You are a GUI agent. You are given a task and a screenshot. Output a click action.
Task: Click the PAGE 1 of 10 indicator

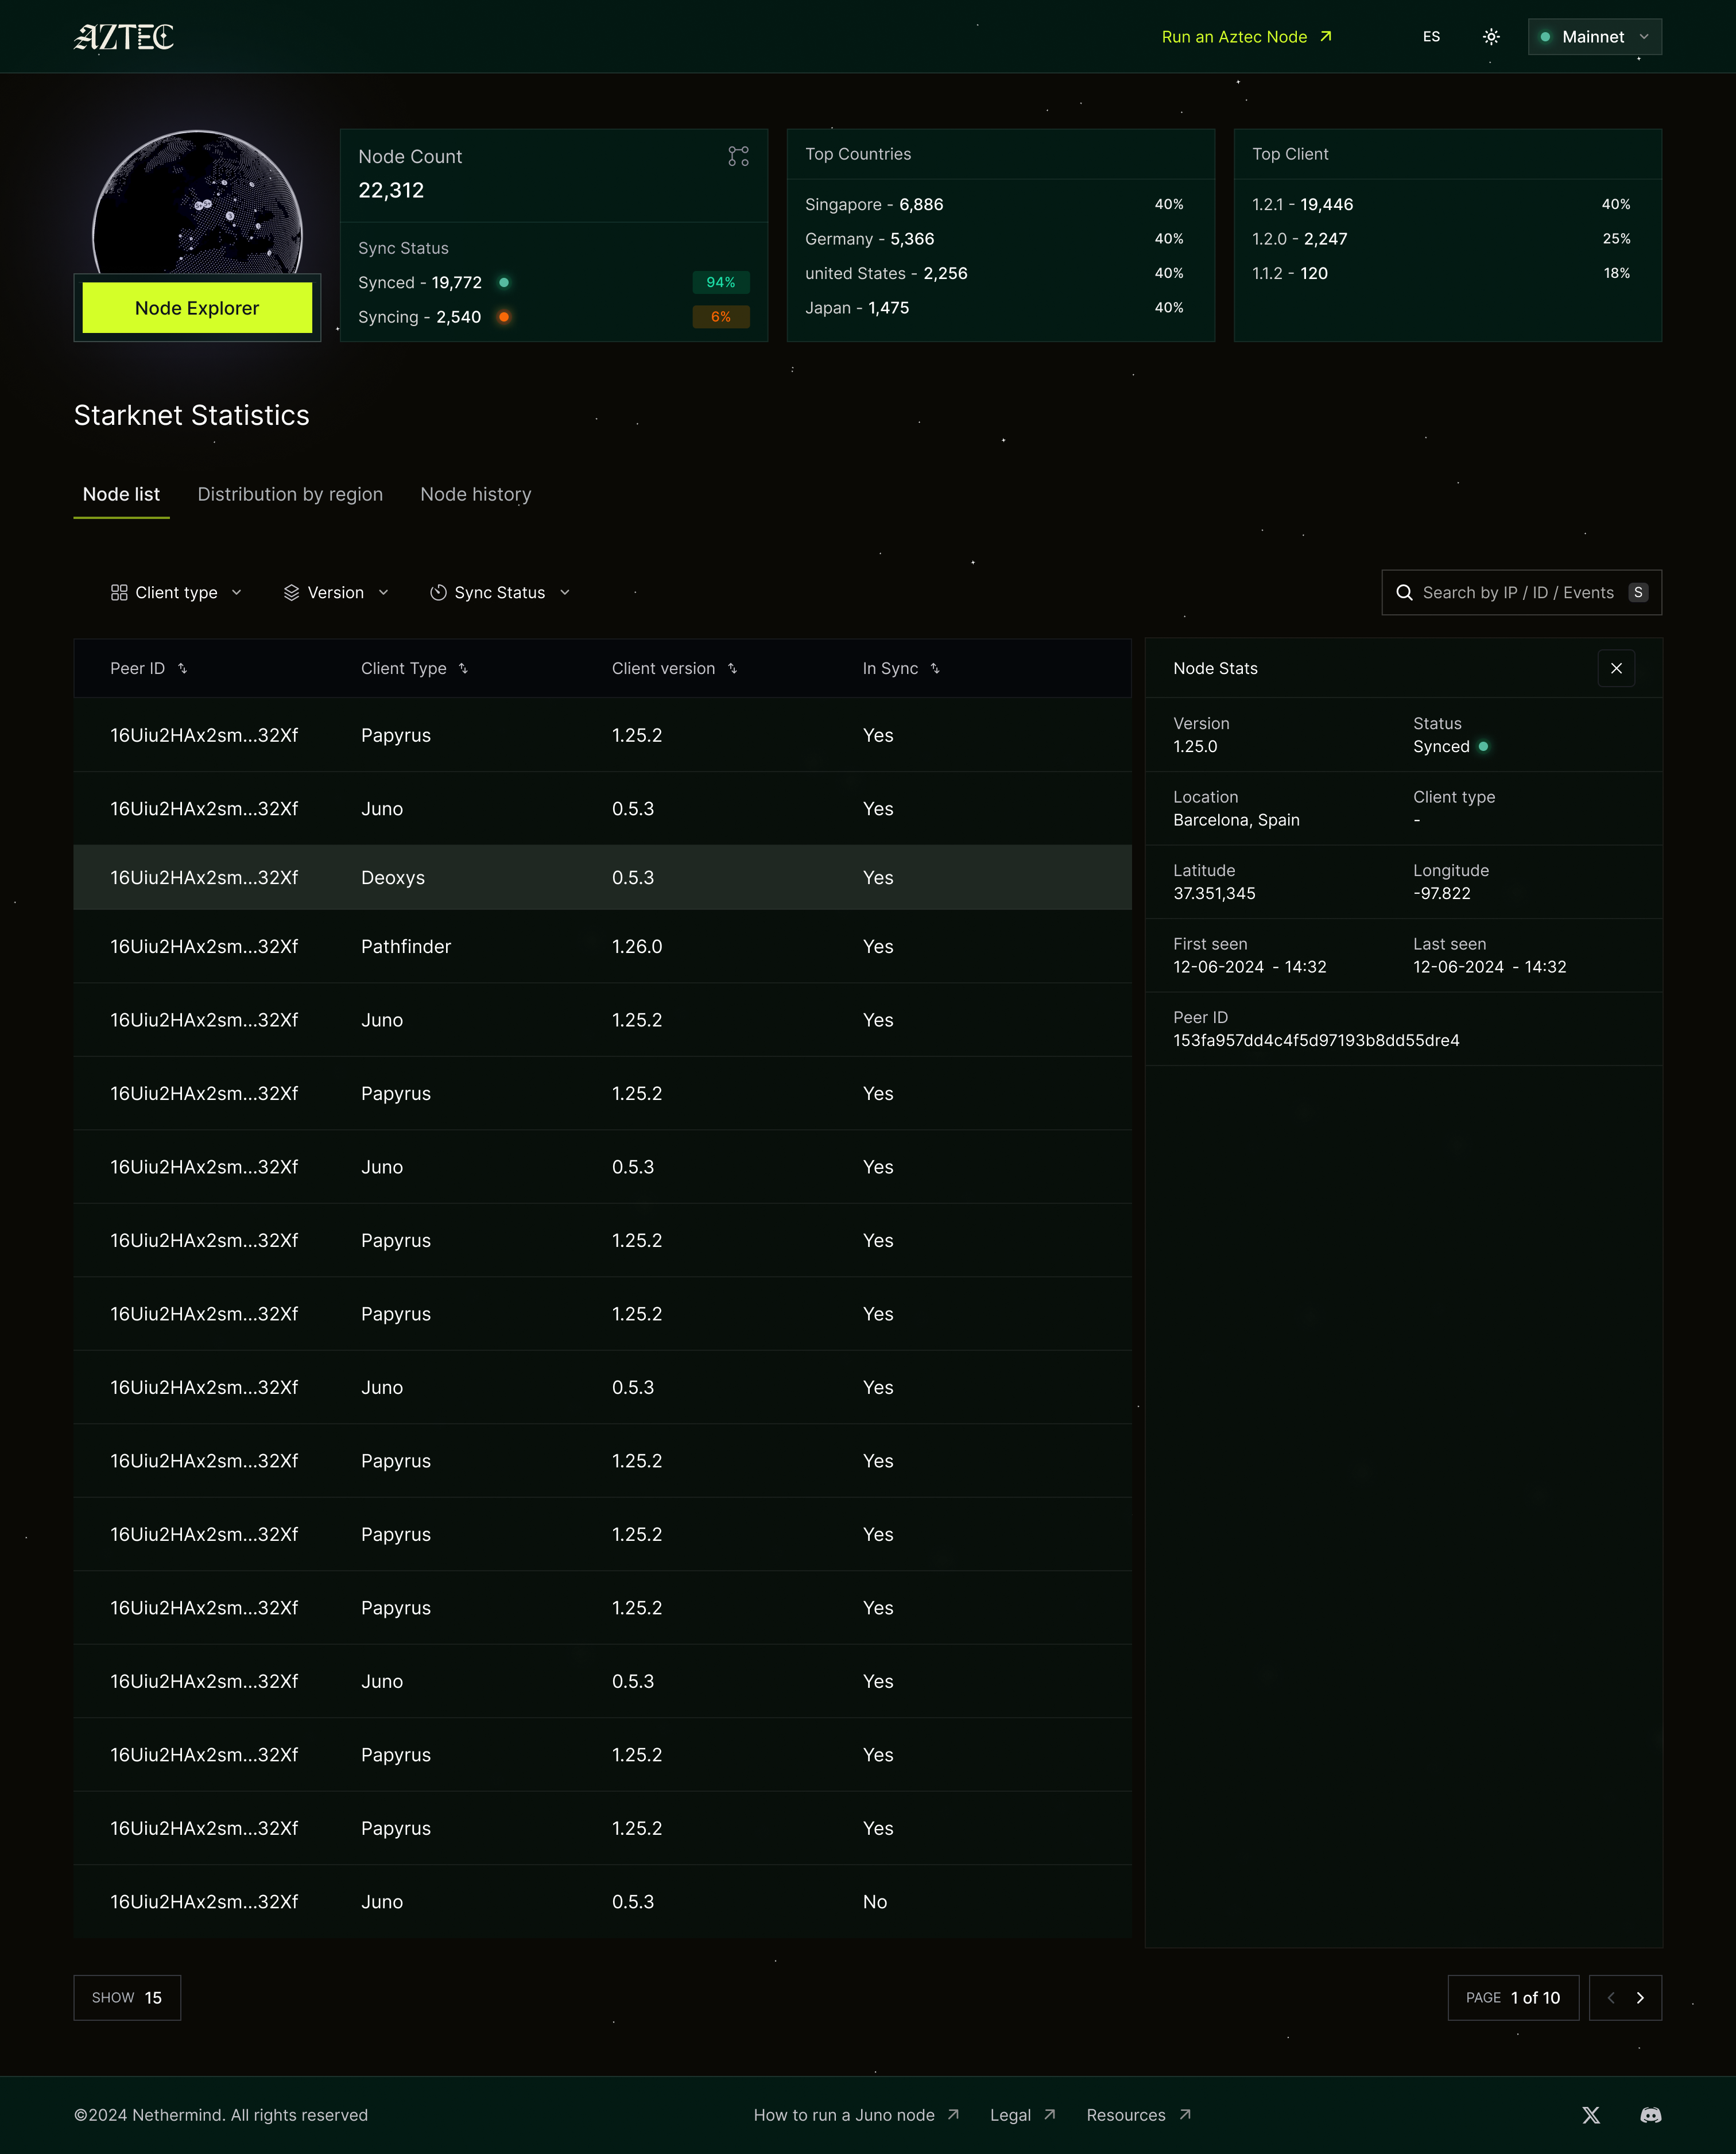(1513, 1998)
